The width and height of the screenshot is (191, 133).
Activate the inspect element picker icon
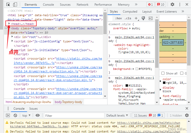coord(8,5)
